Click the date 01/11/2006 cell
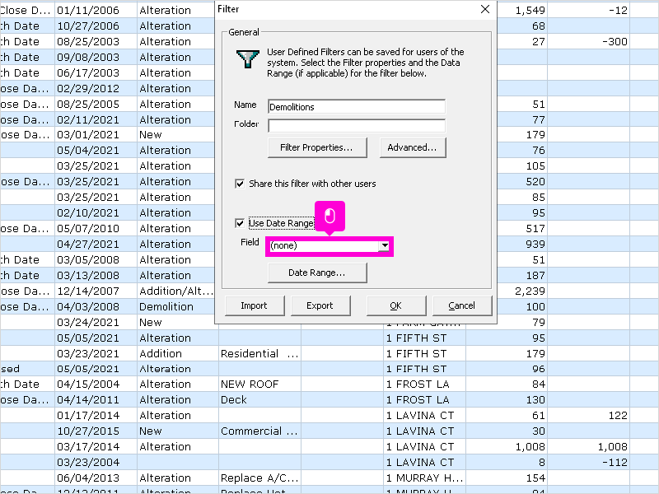The height and width of the screenshot is (494, 659). (x=96, y=10)
